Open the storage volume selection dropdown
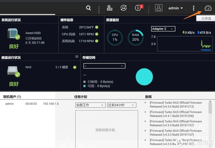The image size is (215, 148). pyautogui.click(x=104, y=66)
